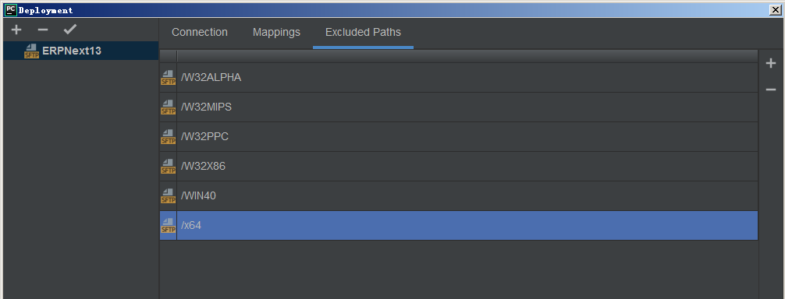Select the /W32PPC excluded path row
The image size is (785, 299).
459,136
